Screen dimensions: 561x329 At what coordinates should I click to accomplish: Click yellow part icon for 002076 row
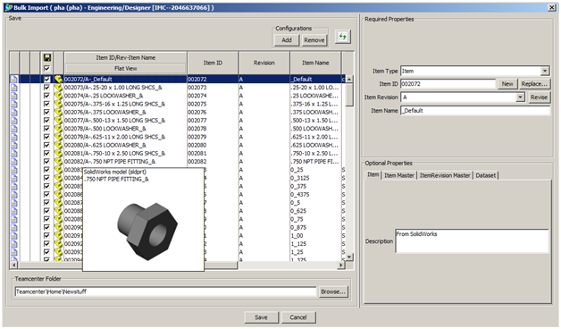coord(58,112)
